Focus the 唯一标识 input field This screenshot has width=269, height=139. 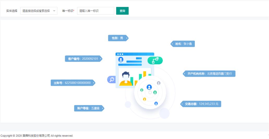pyautogui.click(x=95, y=11)
